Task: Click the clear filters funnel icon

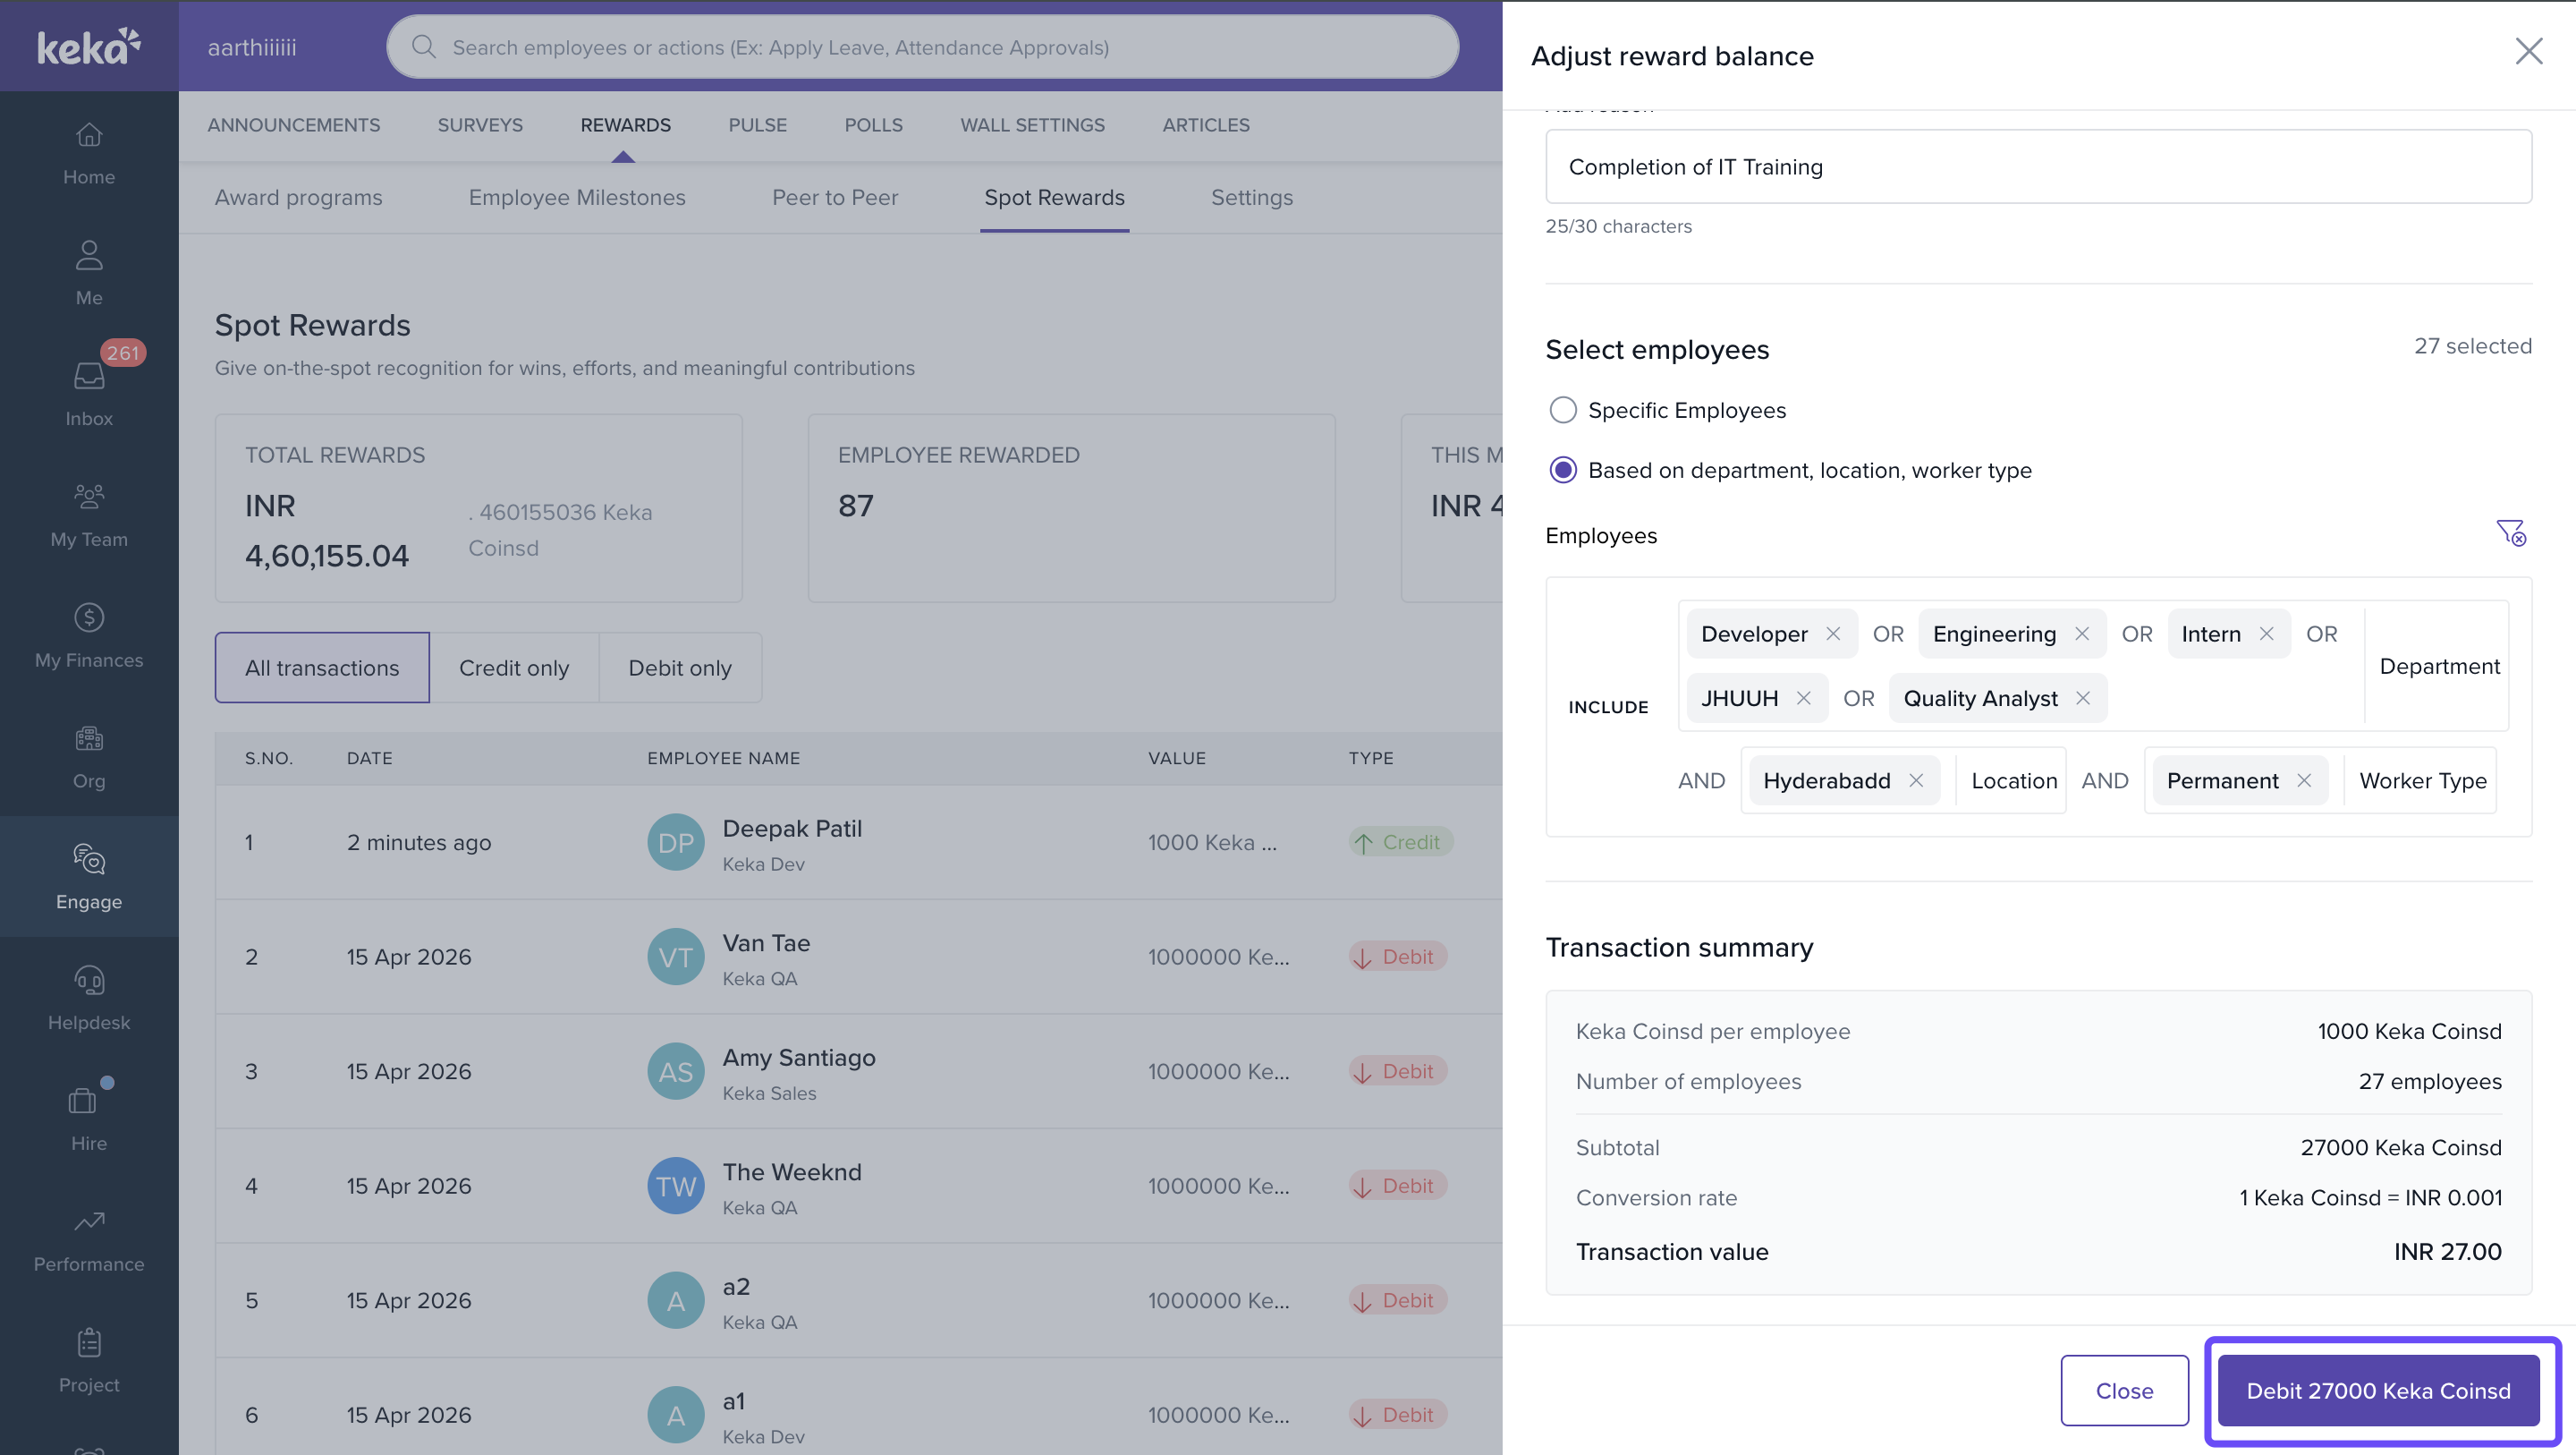Action: [2510, 533]
